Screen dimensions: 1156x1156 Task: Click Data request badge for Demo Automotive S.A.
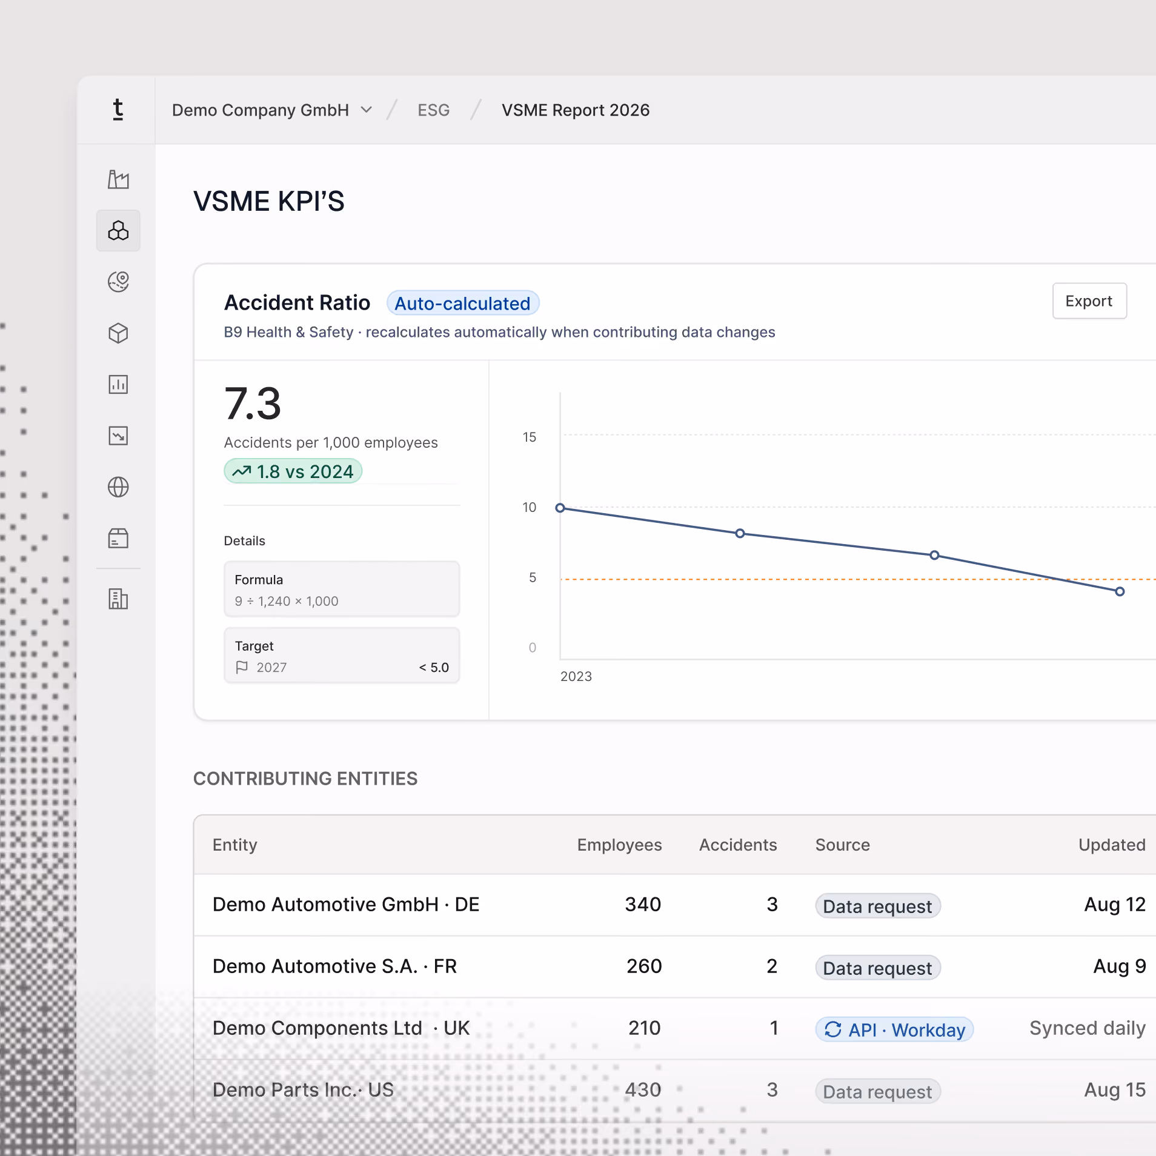pos(878,968)
